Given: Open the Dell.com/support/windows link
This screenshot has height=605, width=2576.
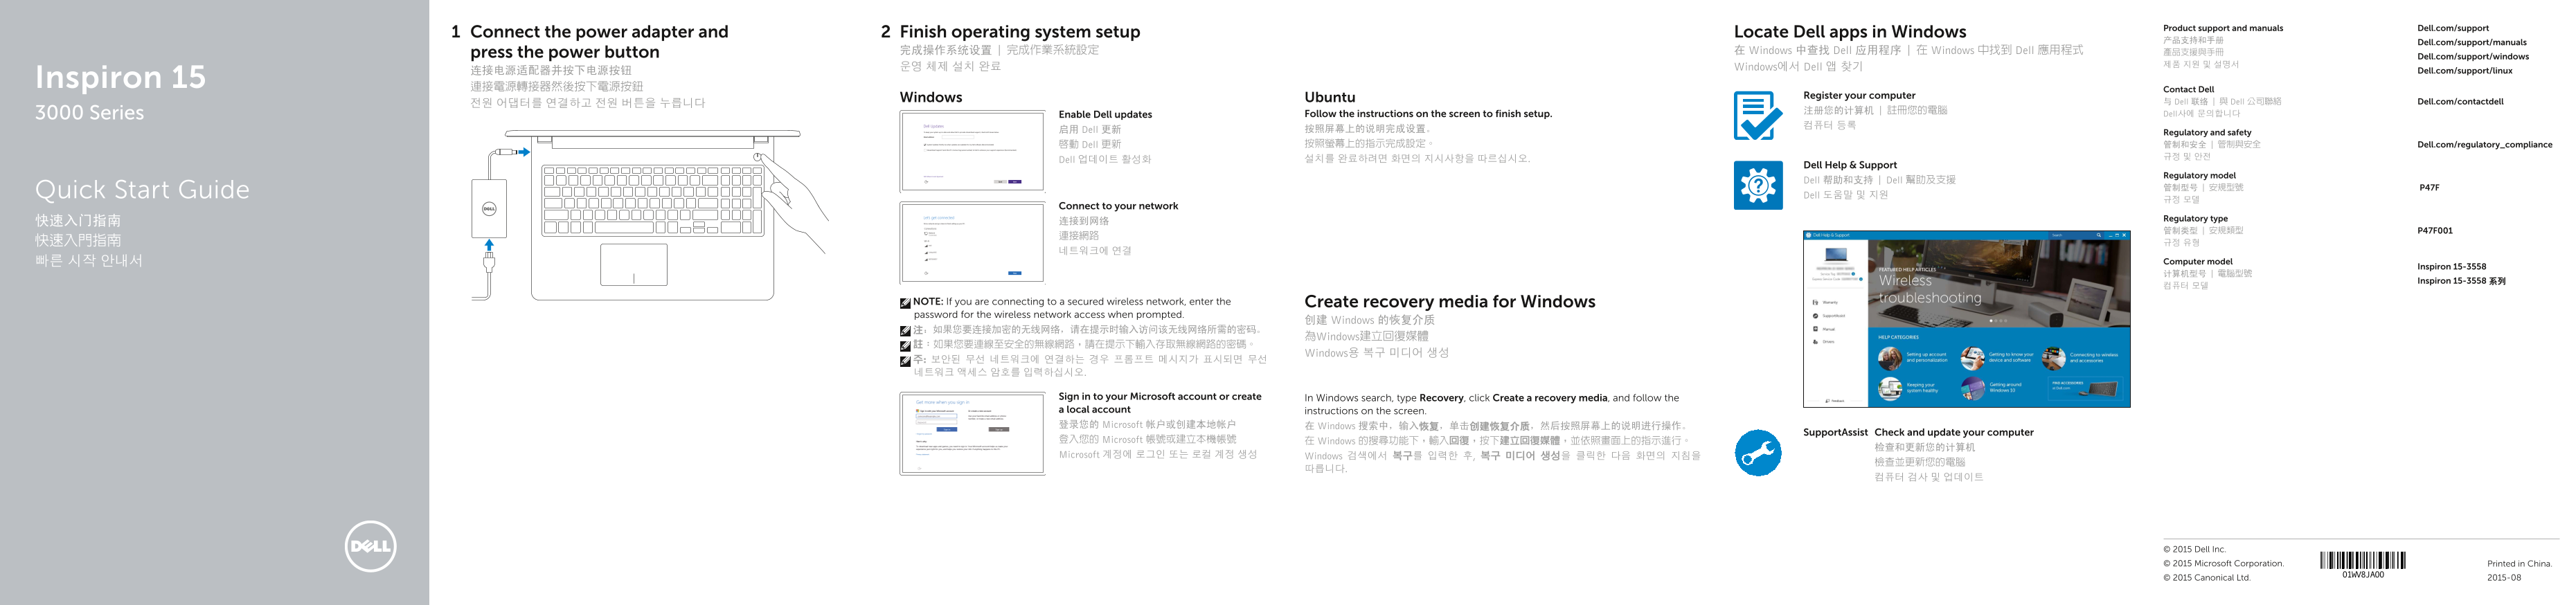Looking at the screenshot, I should pos(2473,56).
